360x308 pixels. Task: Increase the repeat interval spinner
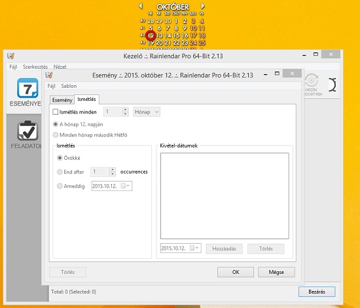[x=126, y=109]
